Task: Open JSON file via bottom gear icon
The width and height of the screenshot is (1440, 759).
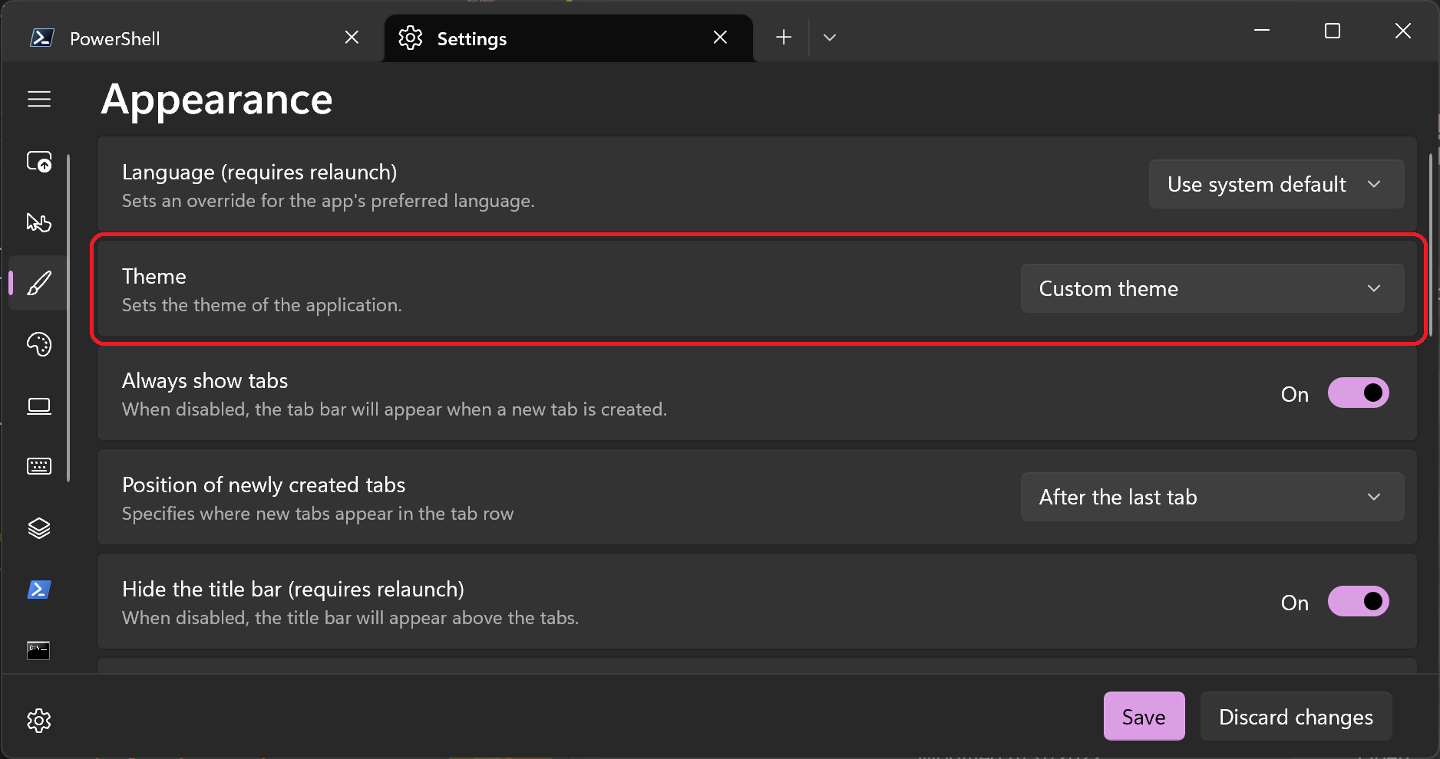Action: [39, 720]
